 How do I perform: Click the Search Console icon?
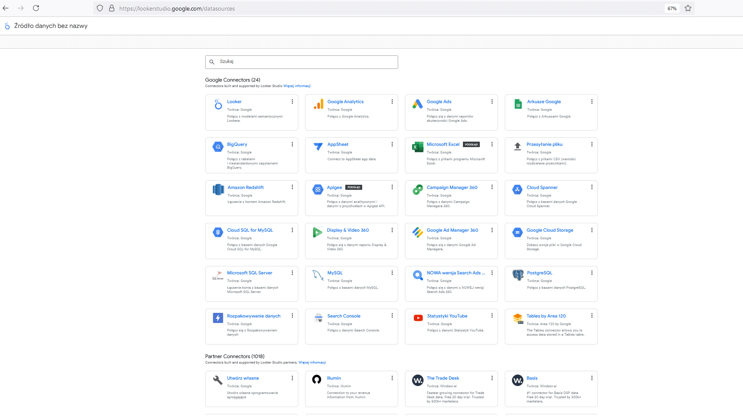point(319,318)
